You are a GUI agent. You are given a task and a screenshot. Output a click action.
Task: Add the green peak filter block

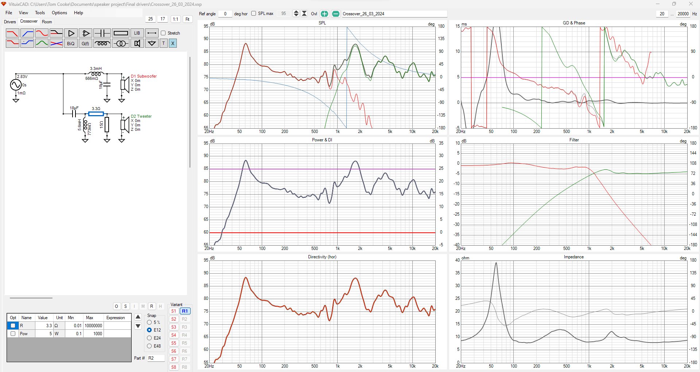click(x=42, y=43)
